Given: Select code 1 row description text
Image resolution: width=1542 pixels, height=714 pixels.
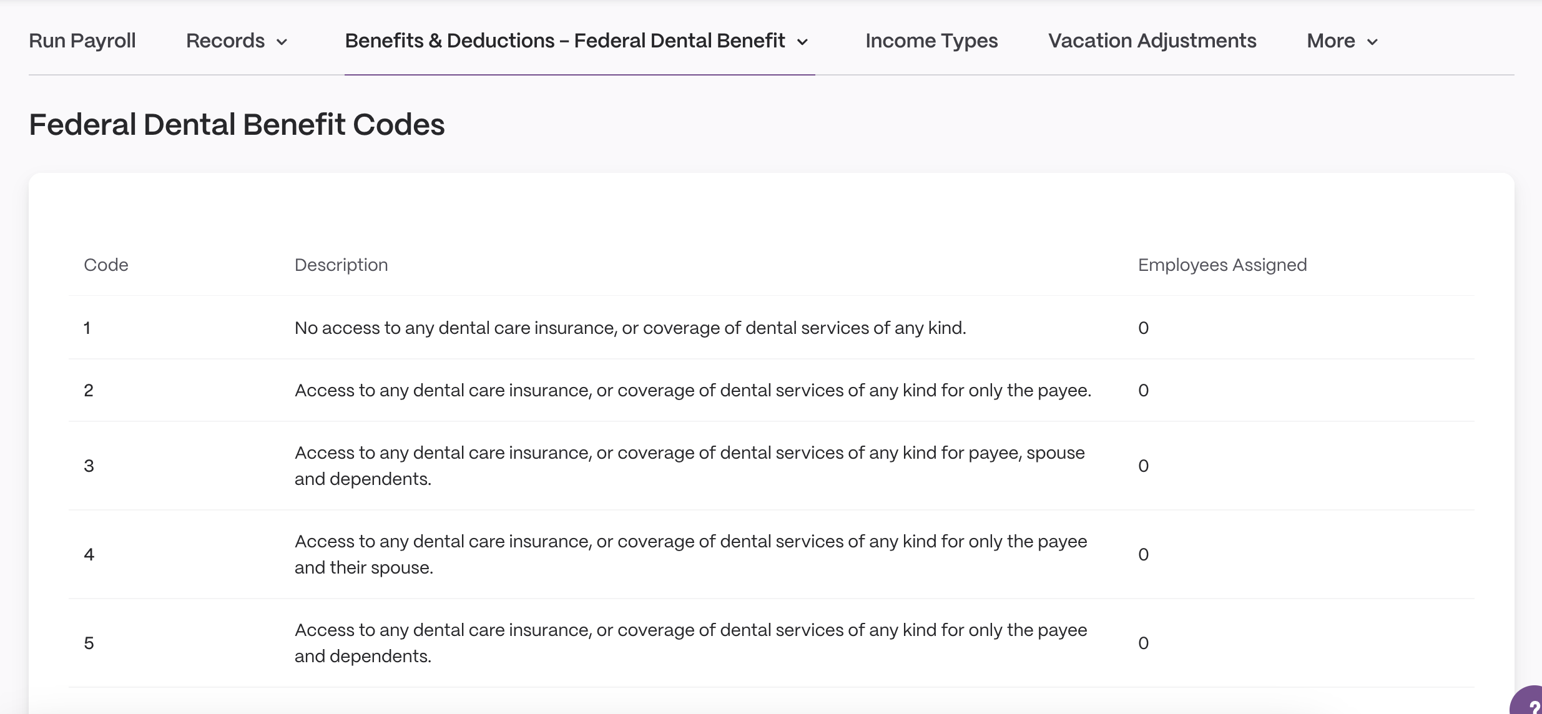Looking at the screenshot, I should pyautogui.click(x=631, y=328).
